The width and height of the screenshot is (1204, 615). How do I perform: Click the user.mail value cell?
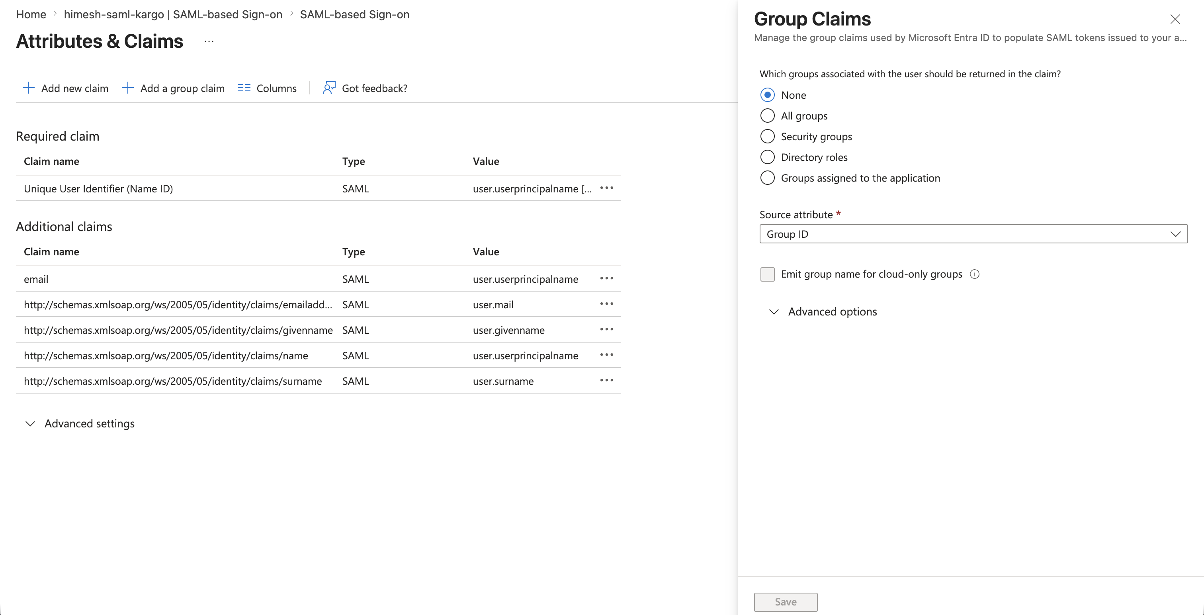[493, 305]
